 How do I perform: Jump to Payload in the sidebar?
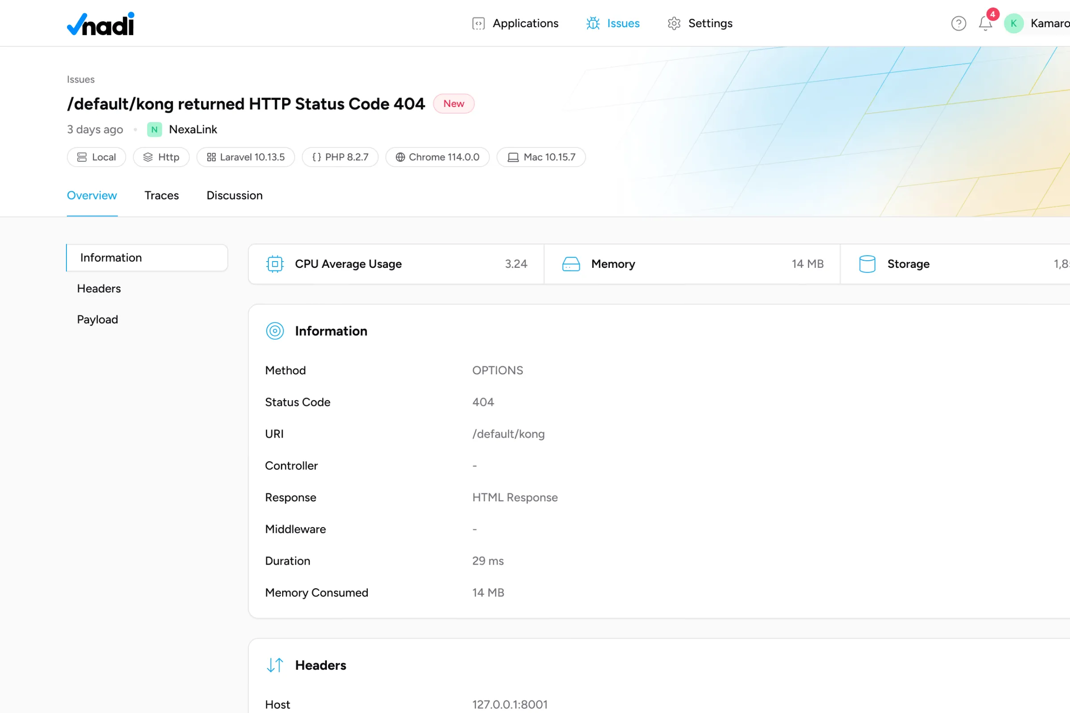[x=97, y=320]
